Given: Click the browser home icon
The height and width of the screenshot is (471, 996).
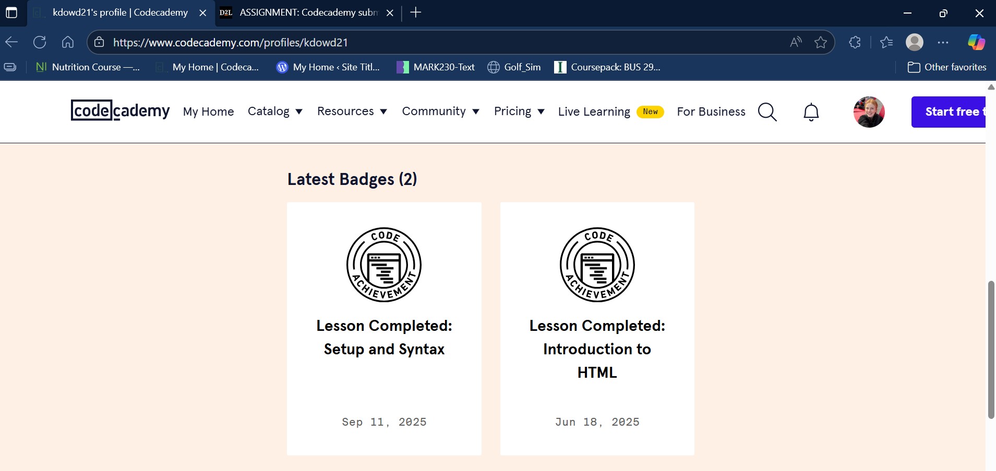Looking at the screenshot, I should 68,42.
